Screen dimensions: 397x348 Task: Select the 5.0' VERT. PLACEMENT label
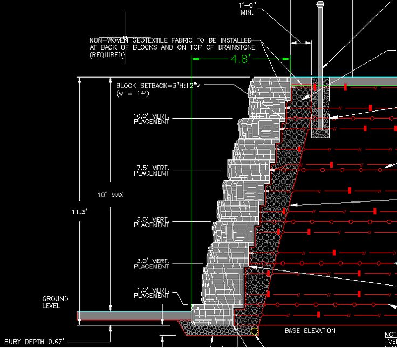(151, 222)
